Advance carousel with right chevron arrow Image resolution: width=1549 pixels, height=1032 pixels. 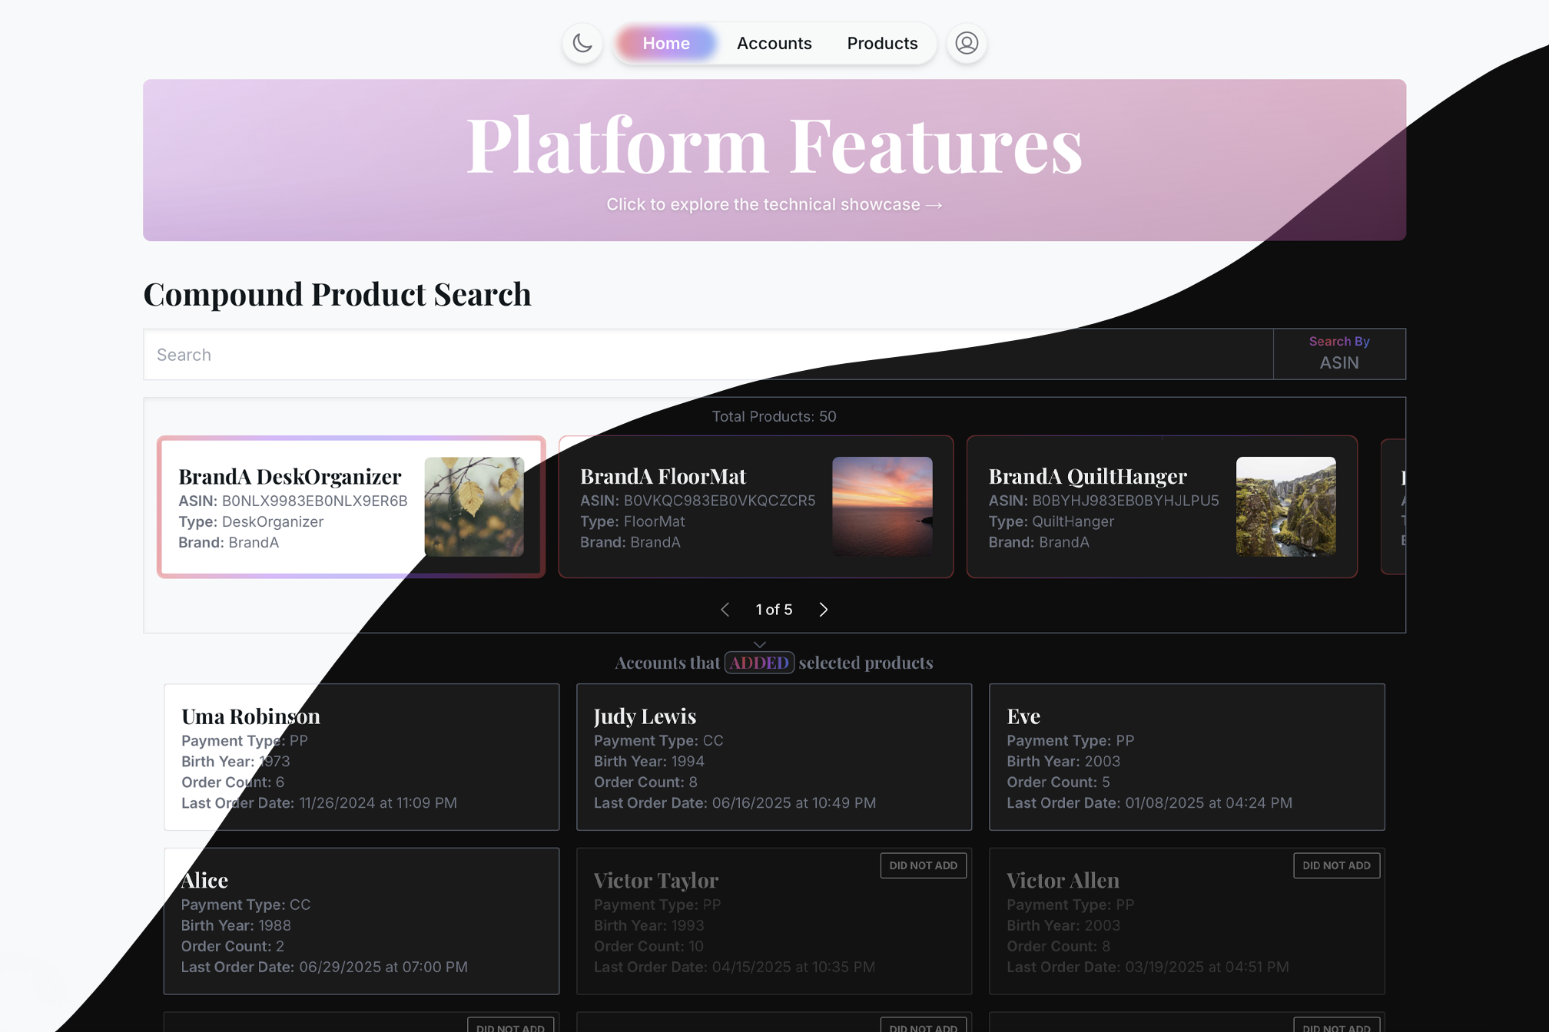tap(823, 609)
